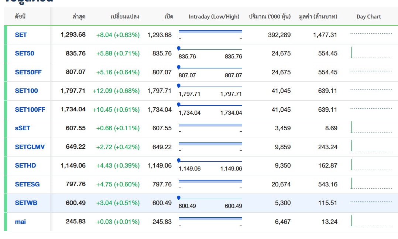Click the SET50 intraday range bar

(210, 49)
